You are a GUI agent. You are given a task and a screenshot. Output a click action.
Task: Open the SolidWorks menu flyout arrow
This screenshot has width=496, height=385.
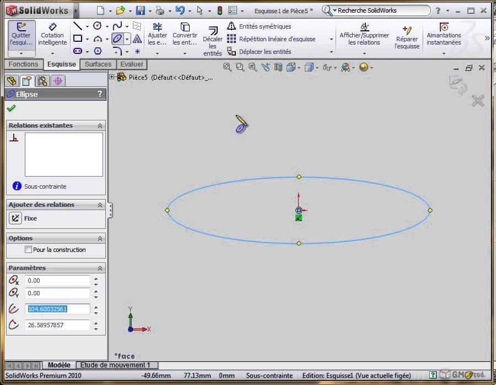point(76,11)
